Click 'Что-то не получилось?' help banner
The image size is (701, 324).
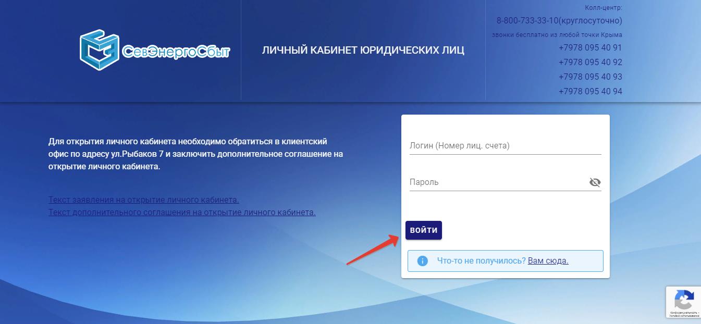pyautogui.click(x=505, y=261)
